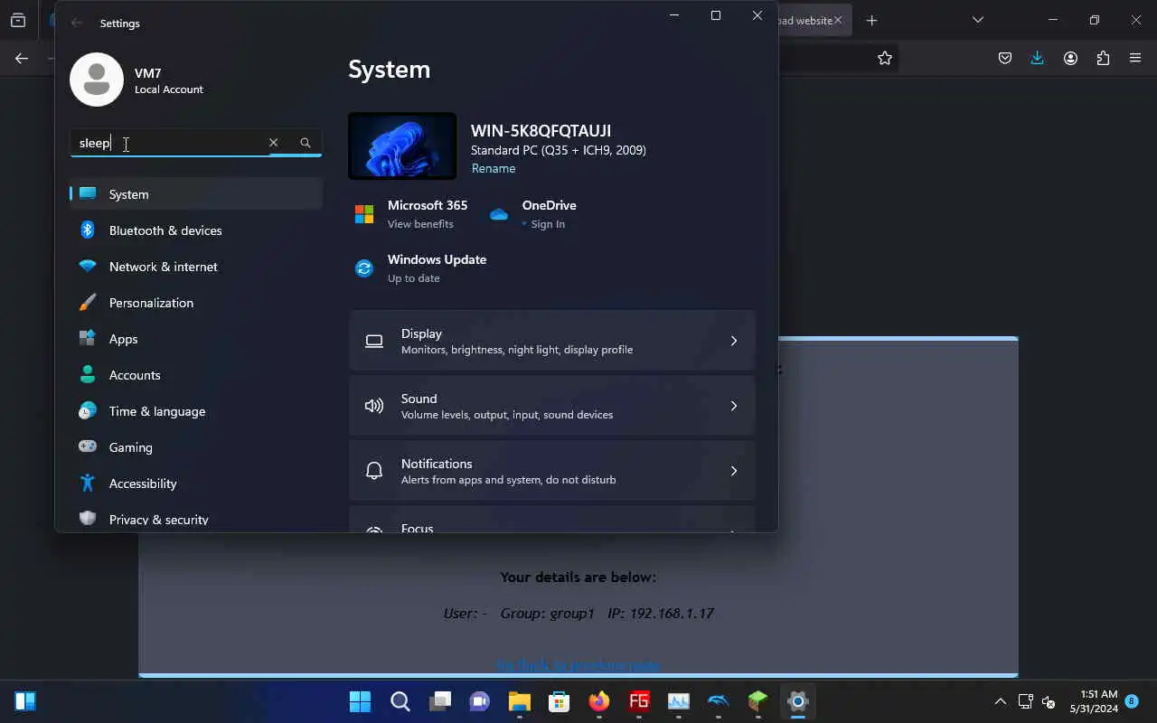The image size is (1157, 723).
Task: Click OneDrive Sign In
Action: (548, 224)
